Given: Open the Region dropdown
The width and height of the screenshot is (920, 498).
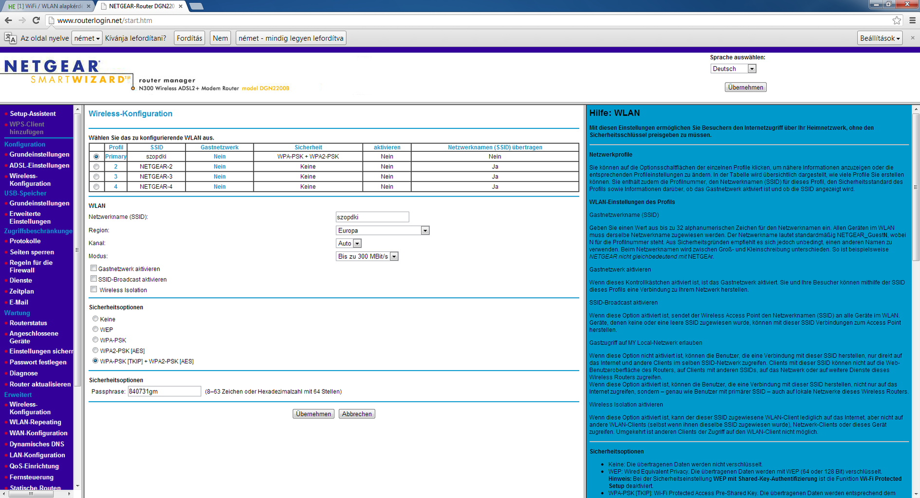Looking at the screenshot, I should click(x=383, y=231).
